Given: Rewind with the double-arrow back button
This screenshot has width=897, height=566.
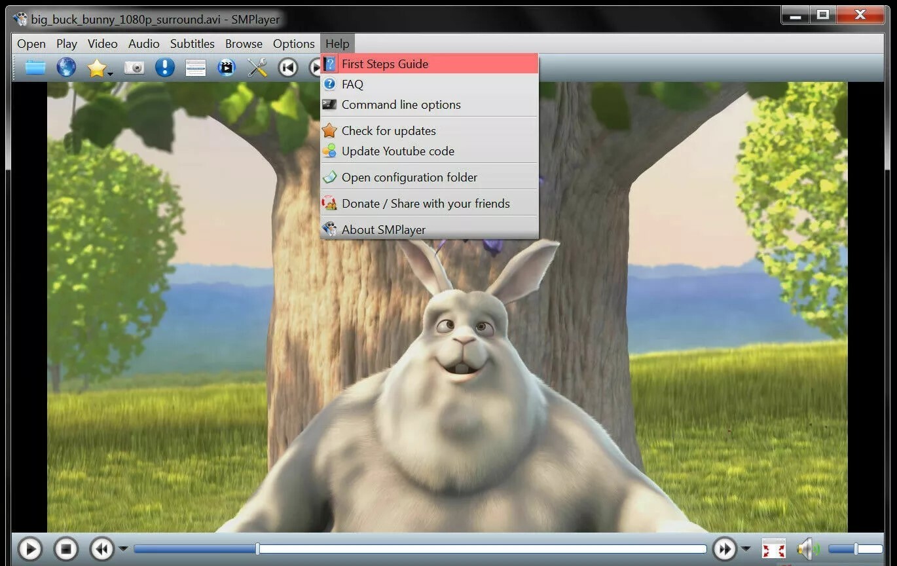Looking at the screenshot, I should (102, 548).
